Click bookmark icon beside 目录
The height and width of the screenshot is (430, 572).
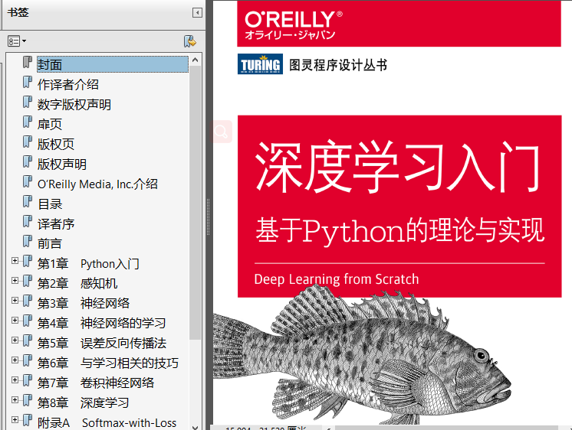pyautogui.click(x=28, y=201)
